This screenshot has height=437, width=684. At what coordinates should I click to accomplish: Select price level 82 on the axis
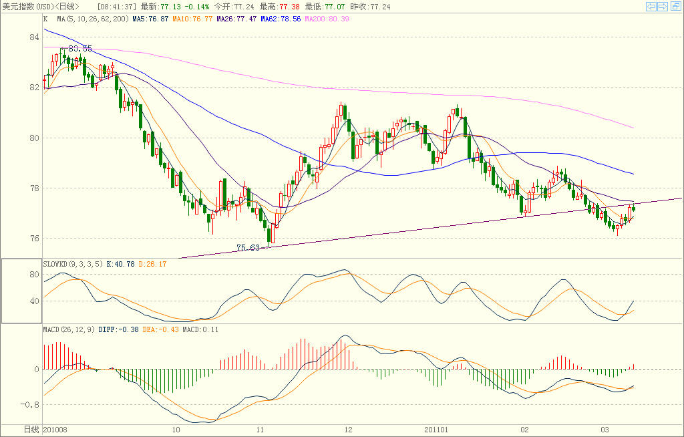pyautogui.click(x=35, y=88)
